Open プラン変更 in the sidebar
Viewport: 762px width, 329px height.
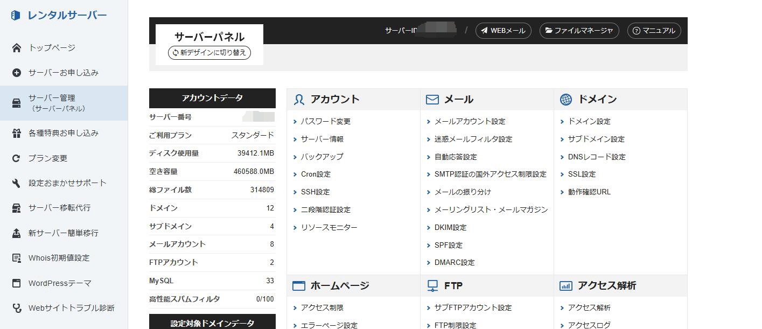click(64, 158)
